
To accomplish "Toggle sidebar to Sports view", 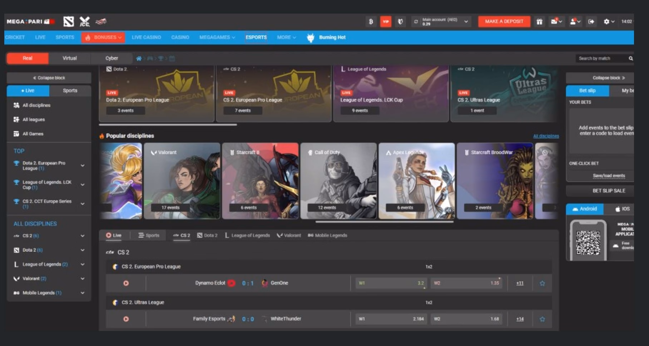I will [x=70, y=90].
